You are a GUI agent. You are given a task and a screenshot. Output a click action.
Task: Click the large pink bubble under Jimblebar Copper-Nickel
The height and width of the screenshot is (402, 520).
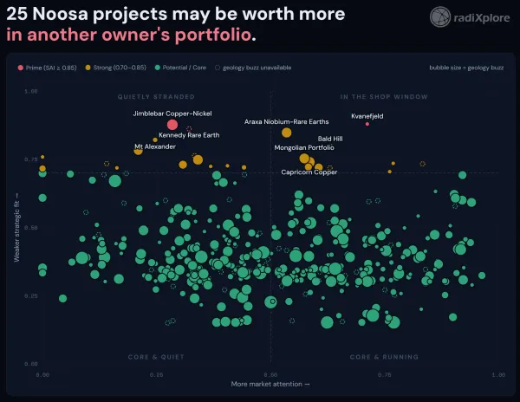(172, 125)
